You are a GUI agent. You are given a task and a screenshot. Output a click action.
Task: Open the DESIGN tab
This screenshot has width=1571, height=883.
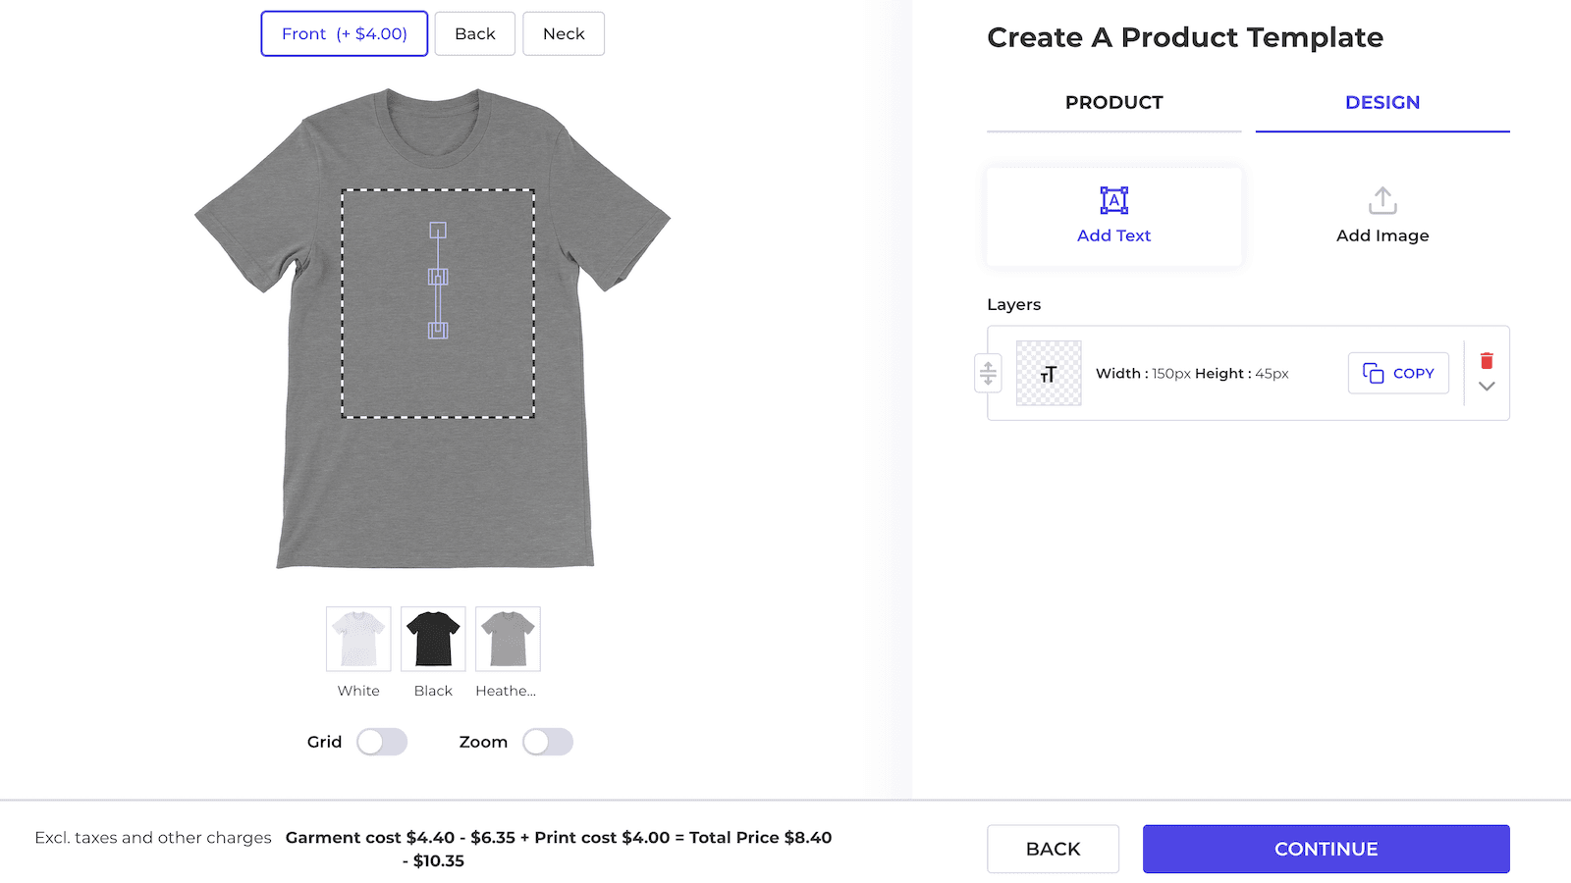pos(1381,102)
